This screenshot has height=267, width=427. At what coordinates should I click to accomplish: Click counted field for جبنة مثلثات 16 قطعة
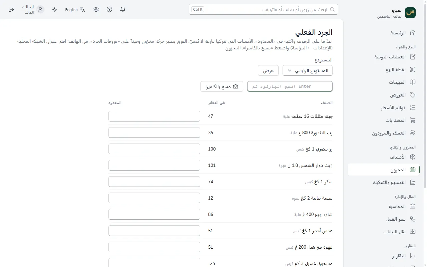pos(154,116)
